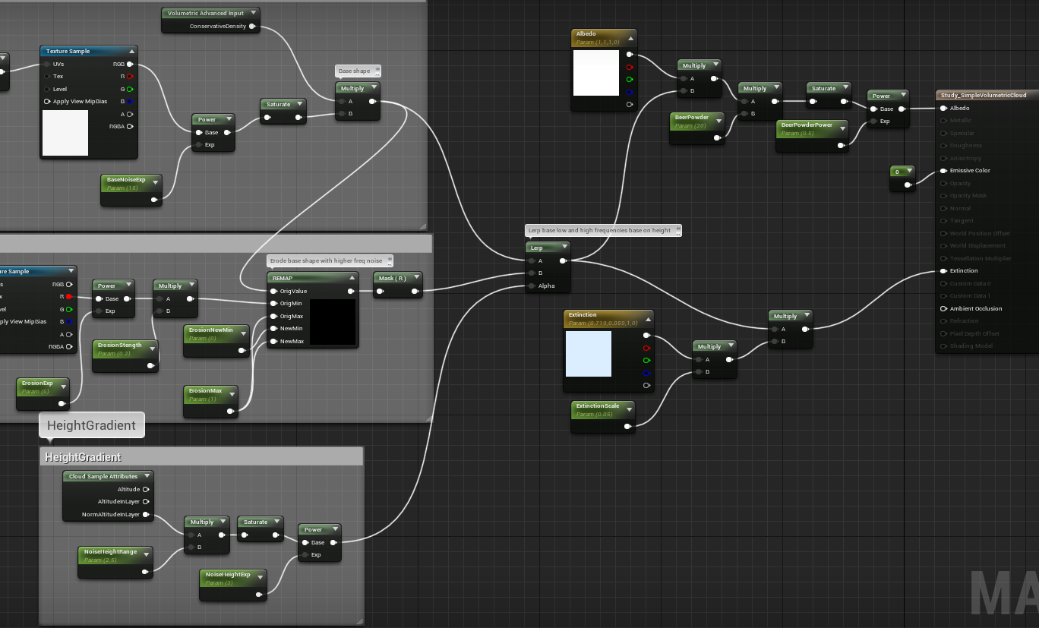Click the top Texture Sample RGB output pin
The height and width of the screenshot is (628, 1039).
point(130,64)
